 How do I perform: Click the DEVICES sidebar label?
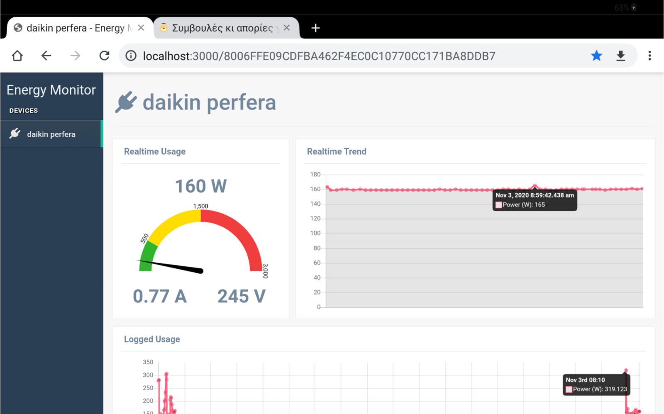click(x=24, y=111)
